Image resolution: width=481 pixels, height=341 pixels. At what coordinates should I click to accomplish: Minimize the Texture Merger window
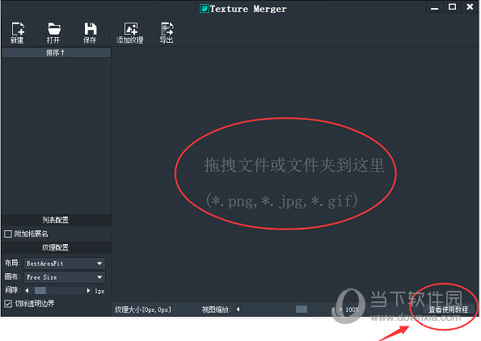[x=434, y=7]
